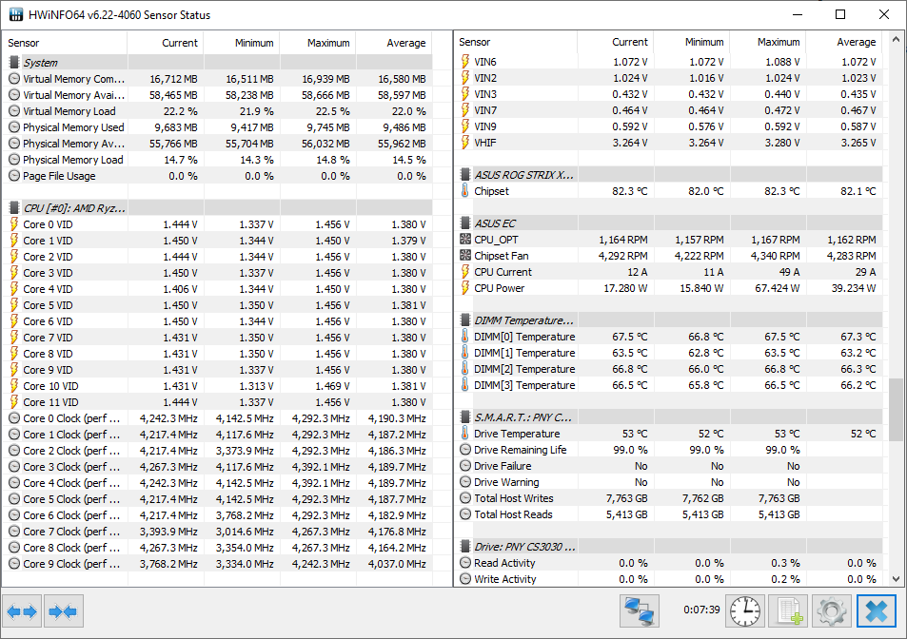Select the DIMM[2] Temperature row label
Screen dimensions: 907x639
coord(524,369)
